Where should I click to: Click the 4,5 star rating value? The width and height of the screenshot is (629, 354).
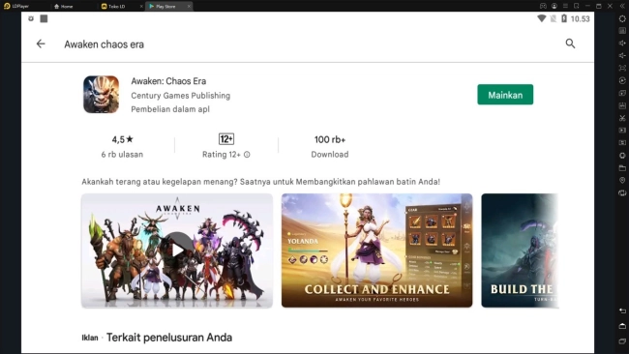pos(122,139)
